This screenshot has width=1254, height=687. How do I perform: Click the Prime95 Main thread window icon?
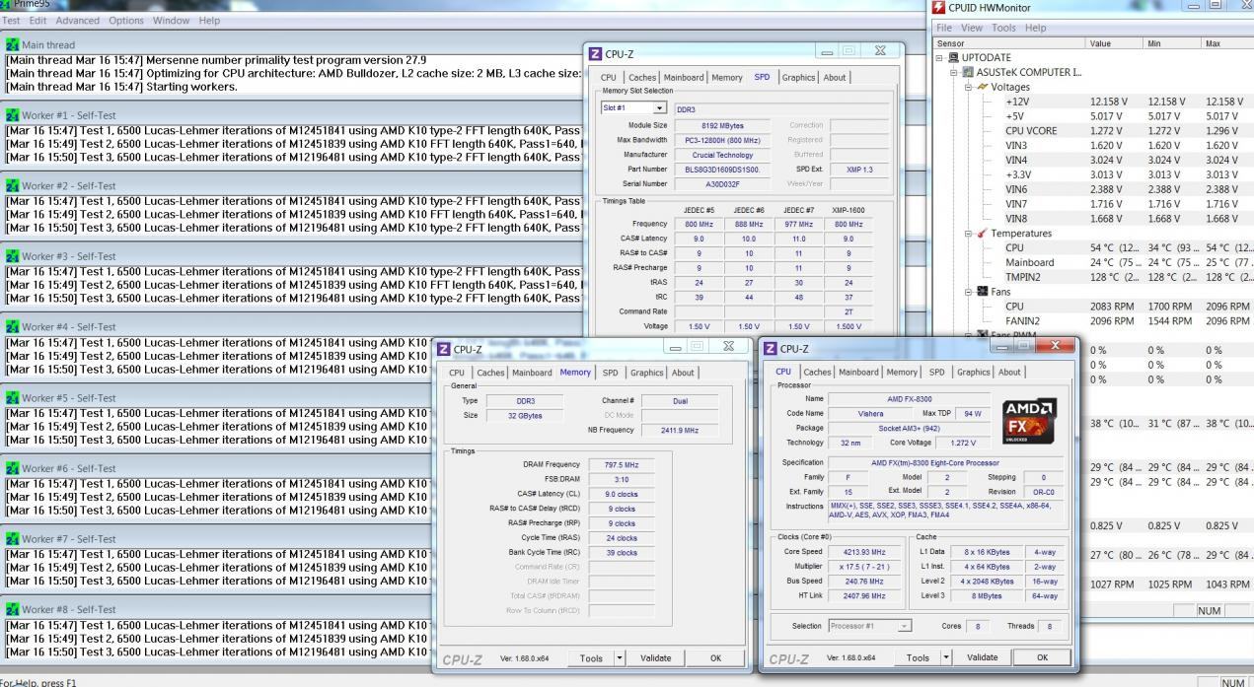pyautogui.click(x=13, y=44)
